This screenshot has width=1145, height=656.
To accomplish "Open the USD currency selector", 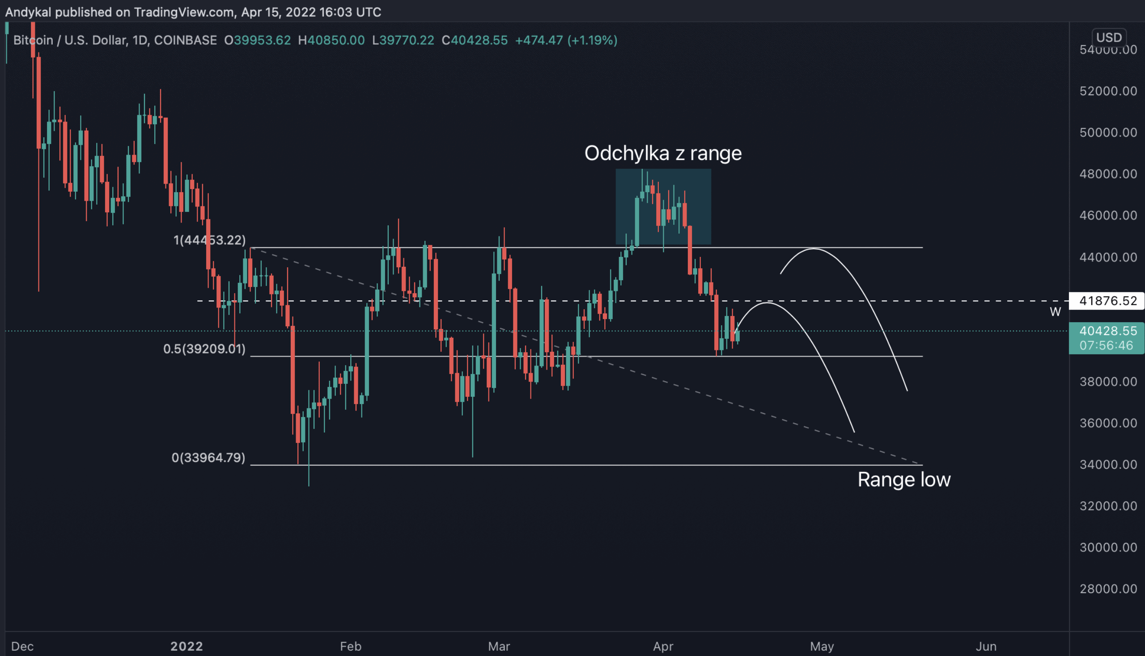I will pyautogui.click(x=1108, y=37).
